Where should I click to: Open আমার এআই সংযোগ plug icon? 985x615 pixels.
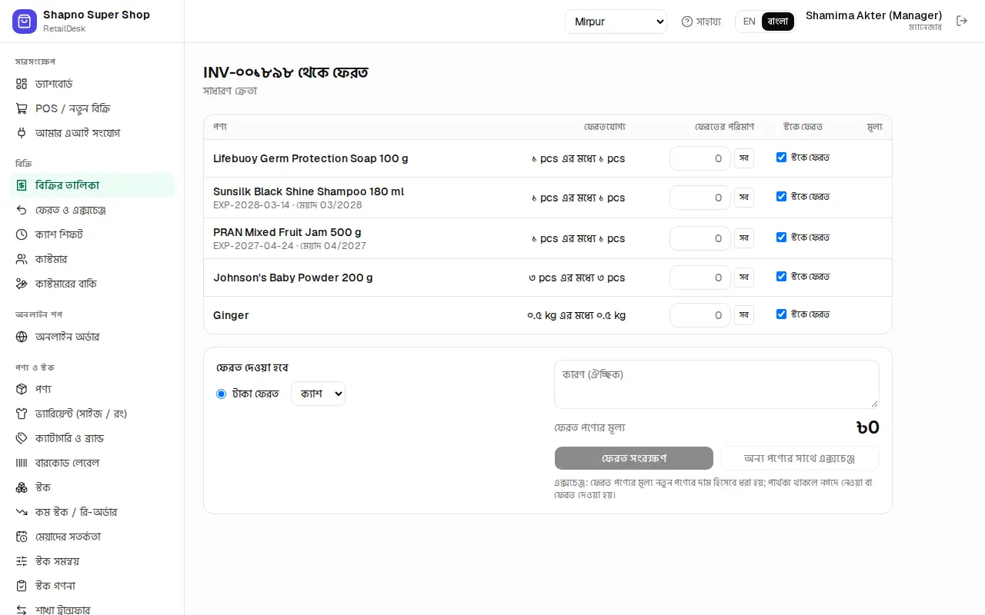[x=22, y=133]
